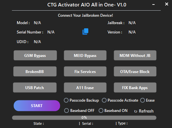This screenshot has width=172, height=128.
Task: Choose the Erase radio option
Action: [142, 100]
